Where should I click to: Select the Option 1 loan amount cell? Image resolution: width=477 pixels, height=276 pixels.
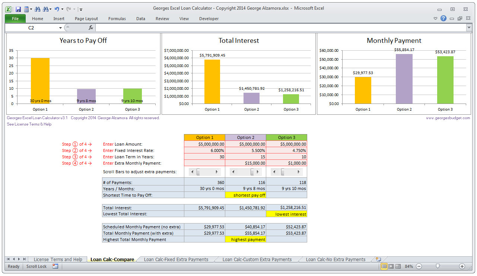pyautogui.click(x=204, y=144)
